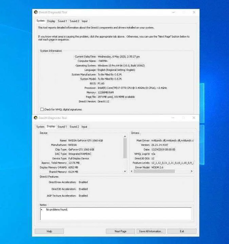Click the Drivers panel scroll right arrow

[x=191, y=171]
